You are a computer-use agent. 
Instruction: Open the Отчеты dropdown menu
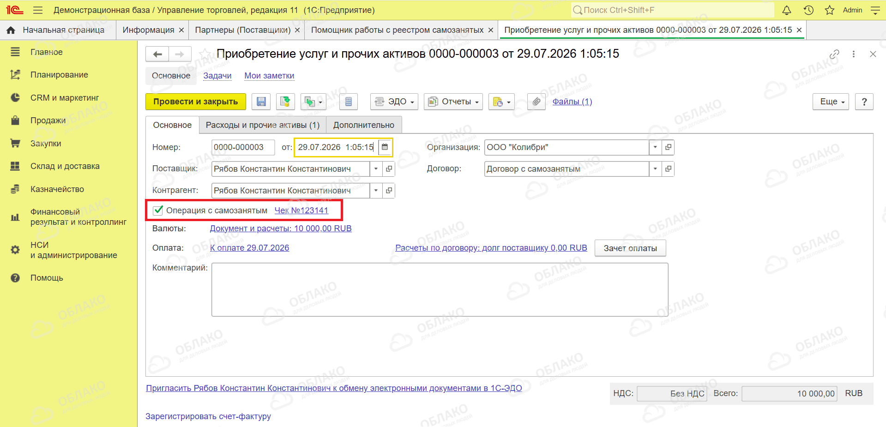pos(453,102)
